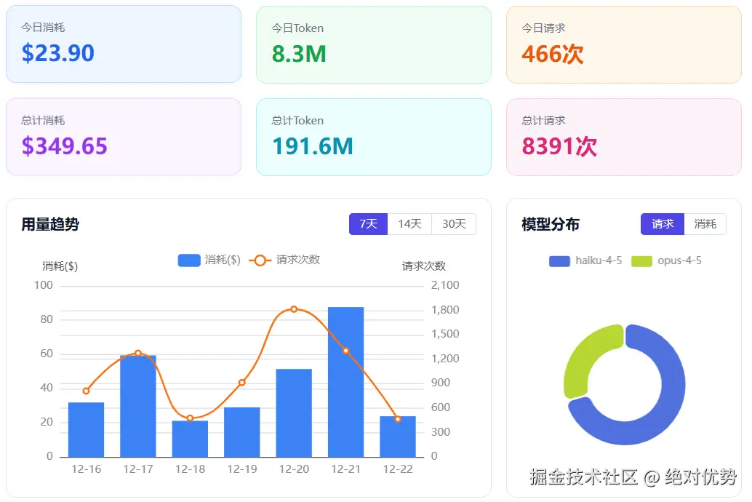Switch 模型分布 to 消耗 view

click(x=705, y=225)
